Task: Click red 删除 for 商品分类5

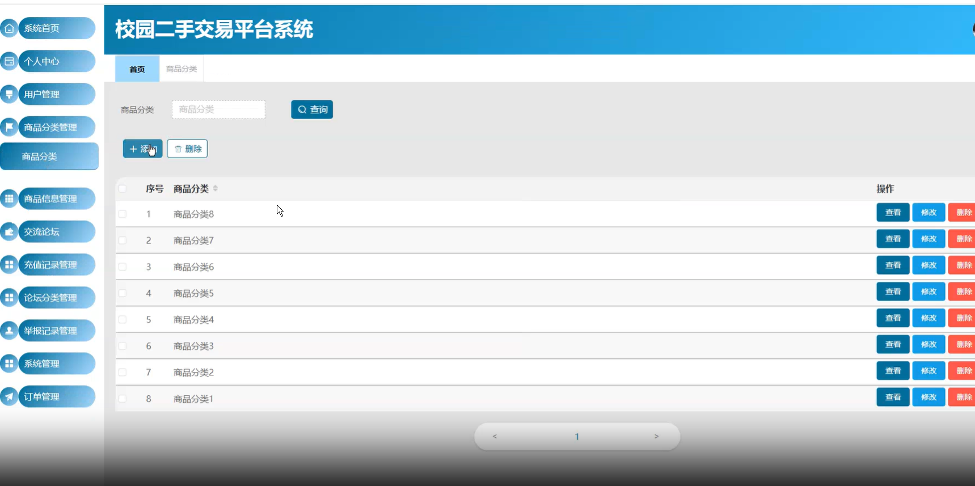Action: [x=962, y=291]
